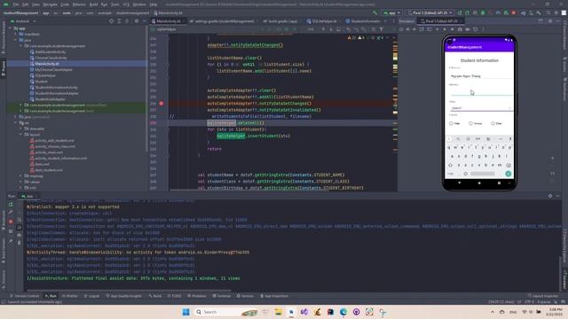Go to next search occurrence arrow
Viewport: 568px width, 319px height.
tap(331, 29)
